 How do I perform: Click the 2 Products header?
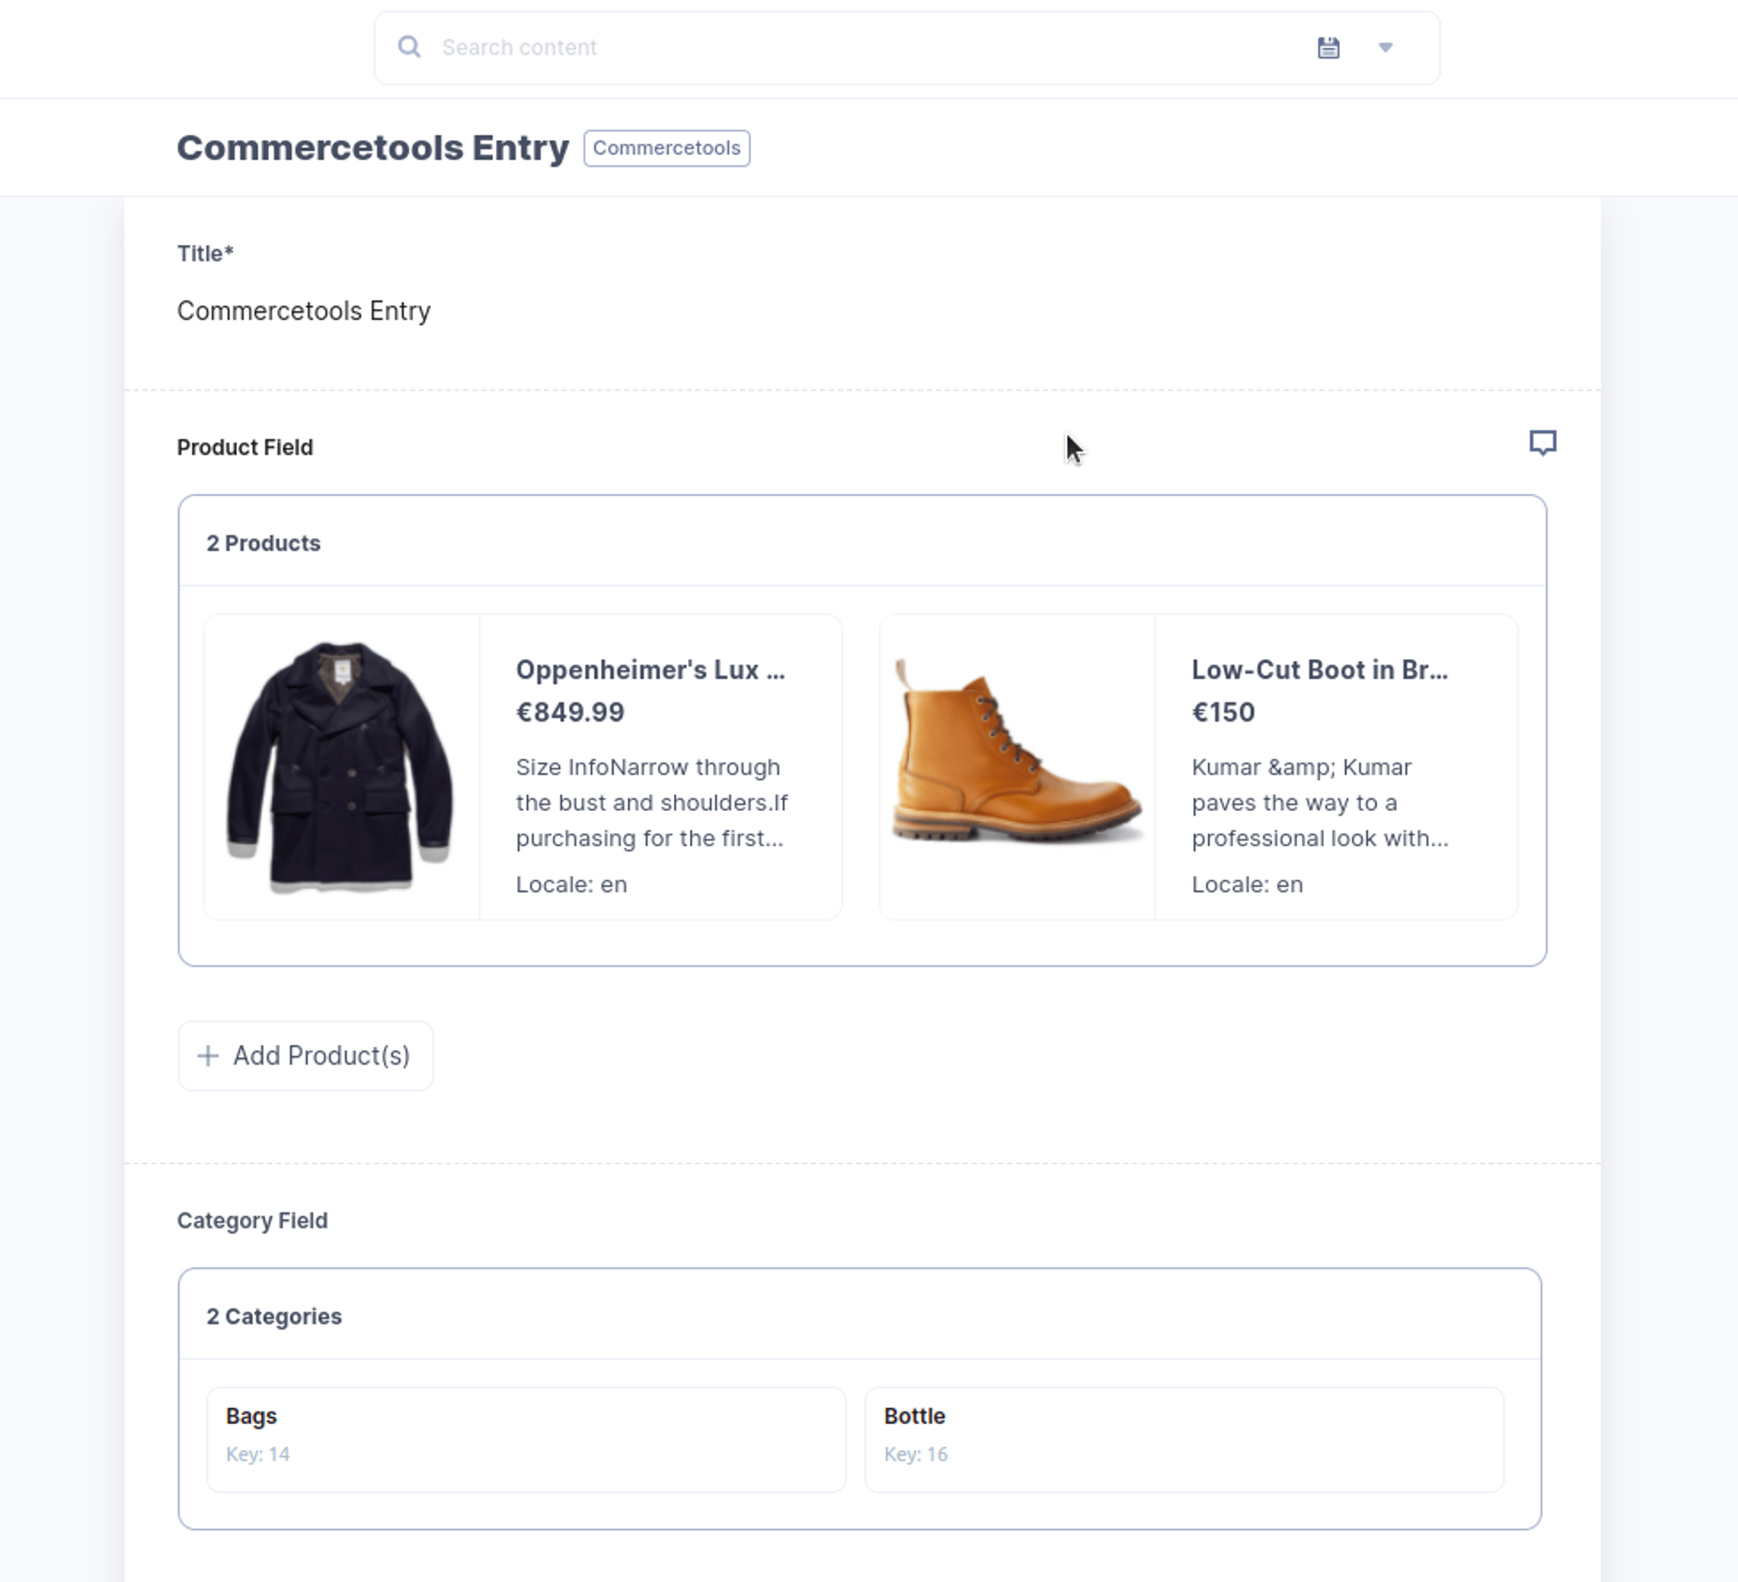click(x=263, y=543)
